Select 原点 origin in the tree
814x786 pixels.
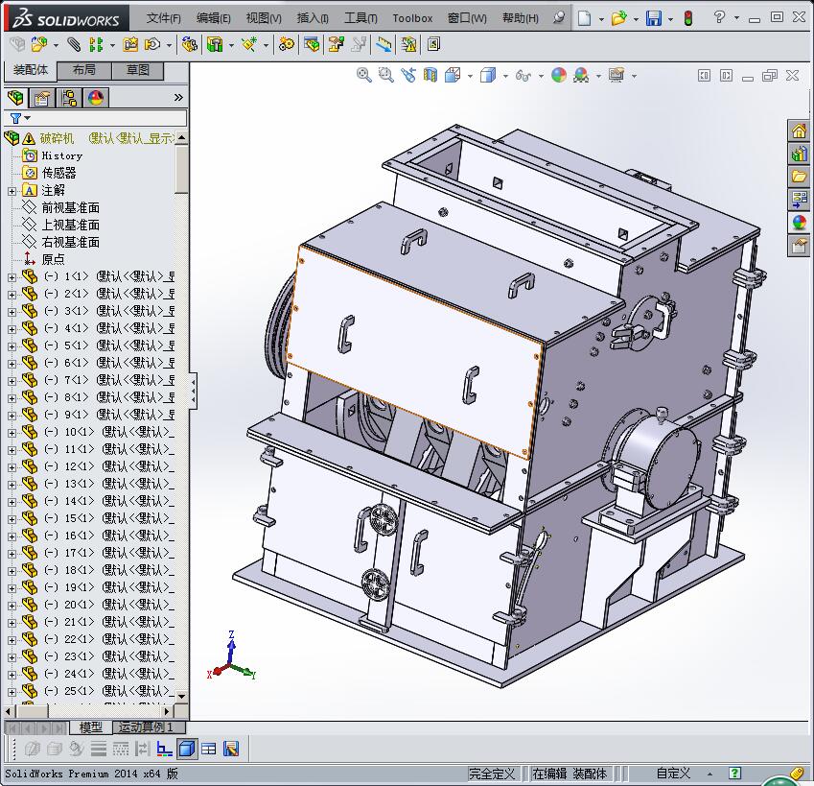(x=53, y=259)
